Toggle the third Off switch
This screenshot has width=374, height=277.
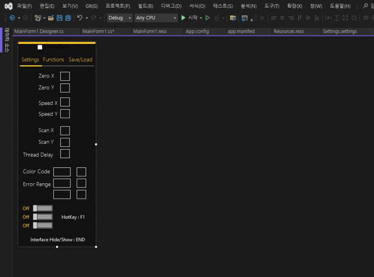click(43, 225)
